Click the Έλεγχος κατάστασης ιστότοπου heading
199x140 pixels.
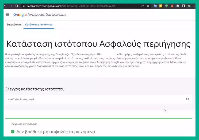click(35, 89)
